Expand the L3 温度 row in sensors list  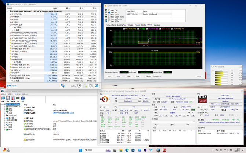10,30
